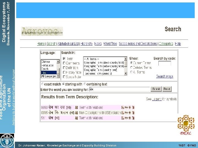Open the Help navigation link
The image size is (198, 148).
pyautogui.click(x=178, y=44)
